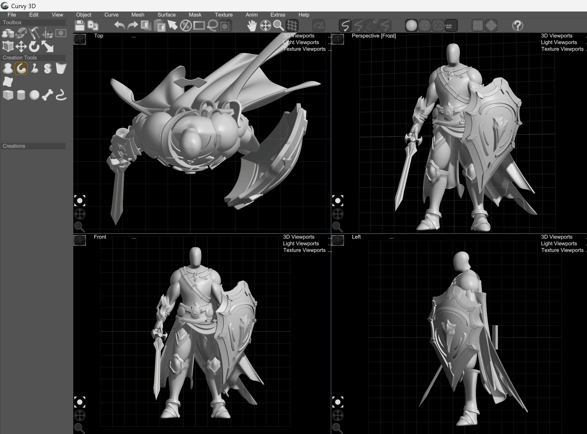
Task: Click the hammer tools icon in Toolbox
Action: point(34,33)
